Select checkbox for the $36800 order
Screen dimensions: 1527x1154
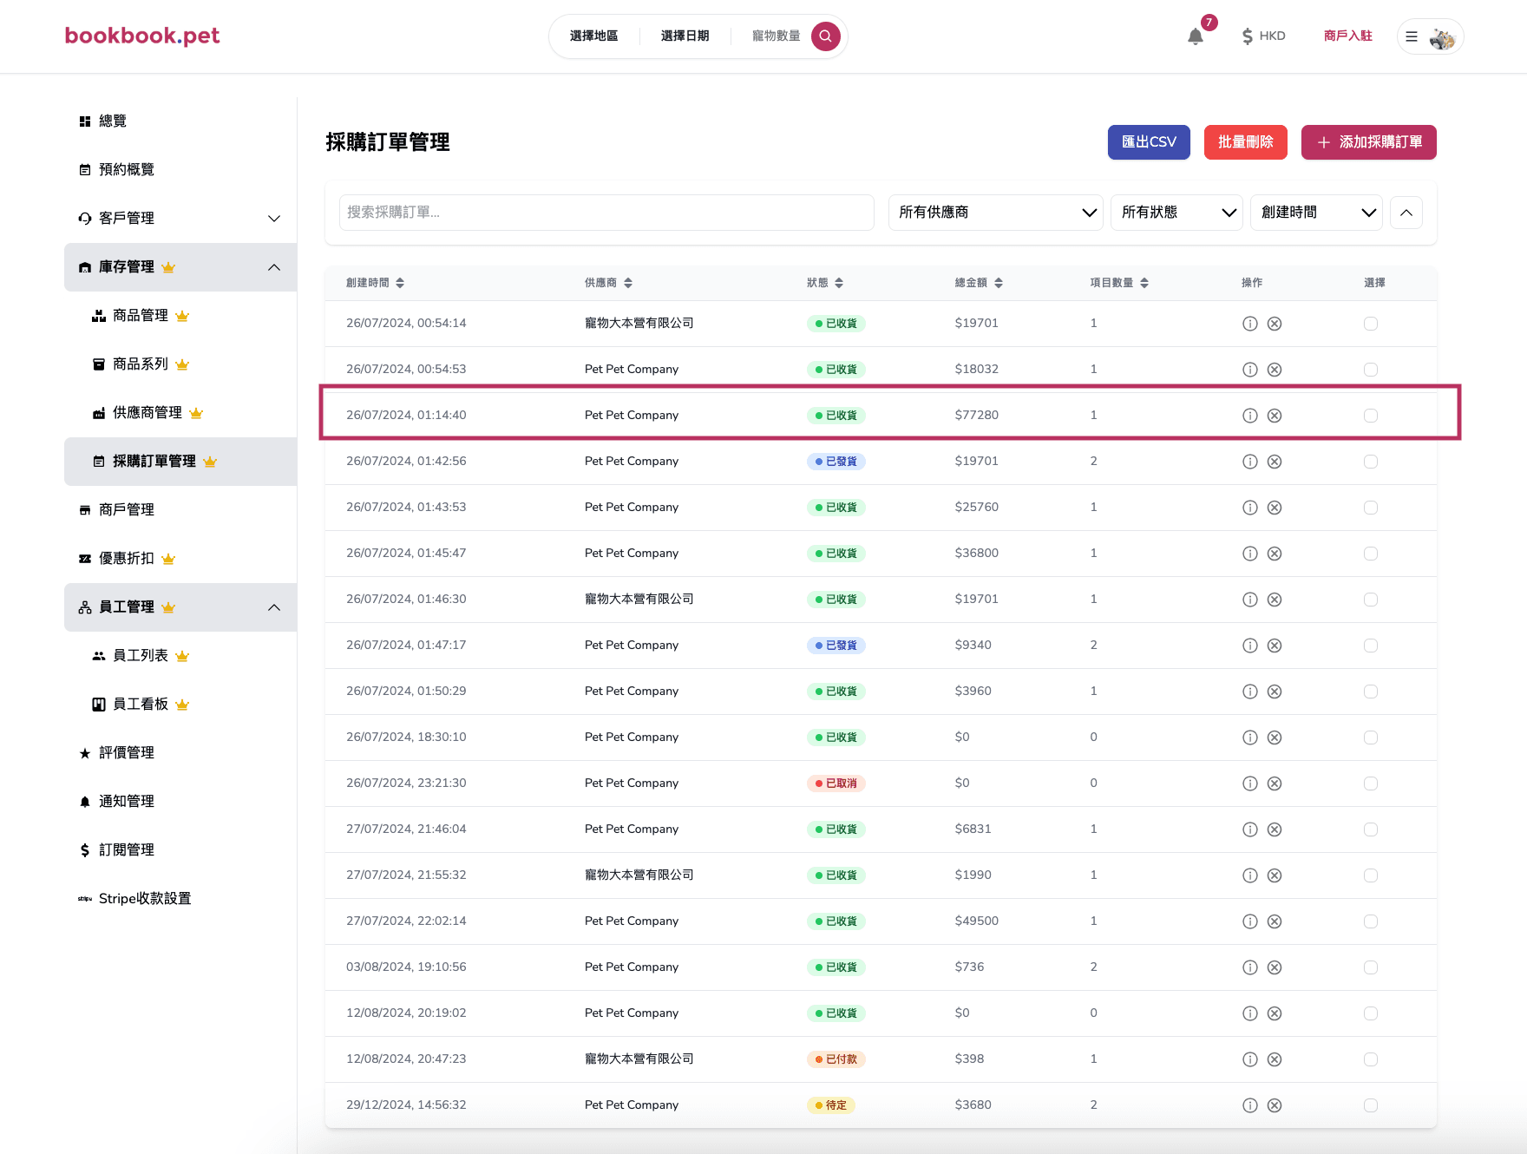[1371, 554]
